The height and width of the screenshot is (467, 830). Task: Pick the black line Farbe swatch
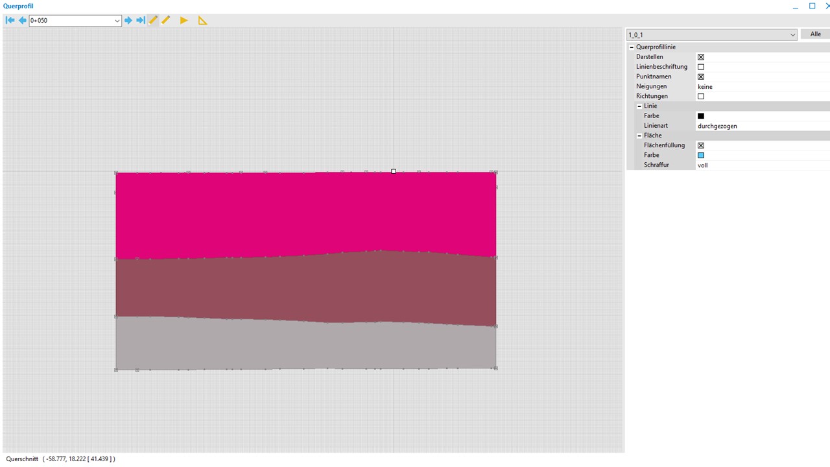pyautogui.click(x=701, y=116)
